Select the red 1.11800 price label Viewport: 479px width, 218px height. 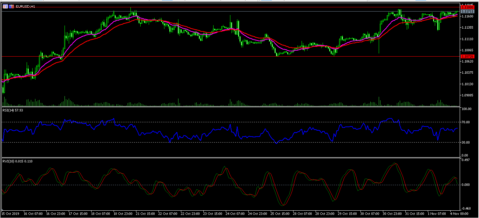click(468, 7)
